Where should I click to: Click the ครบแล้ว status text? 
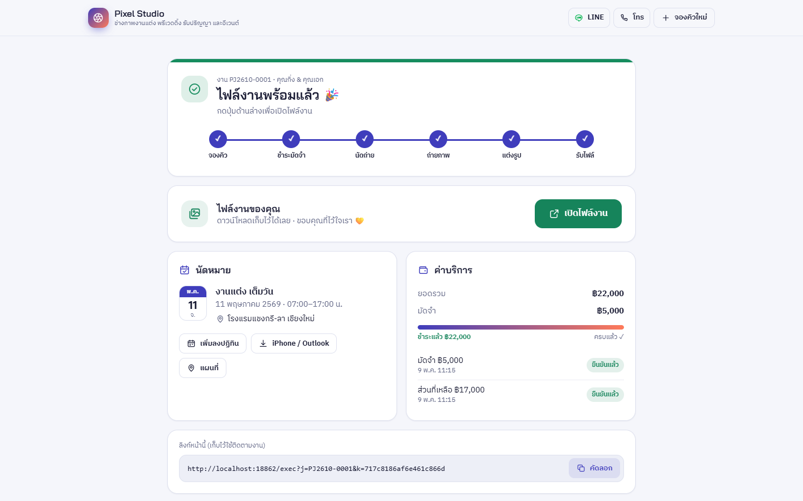(609, 337)
